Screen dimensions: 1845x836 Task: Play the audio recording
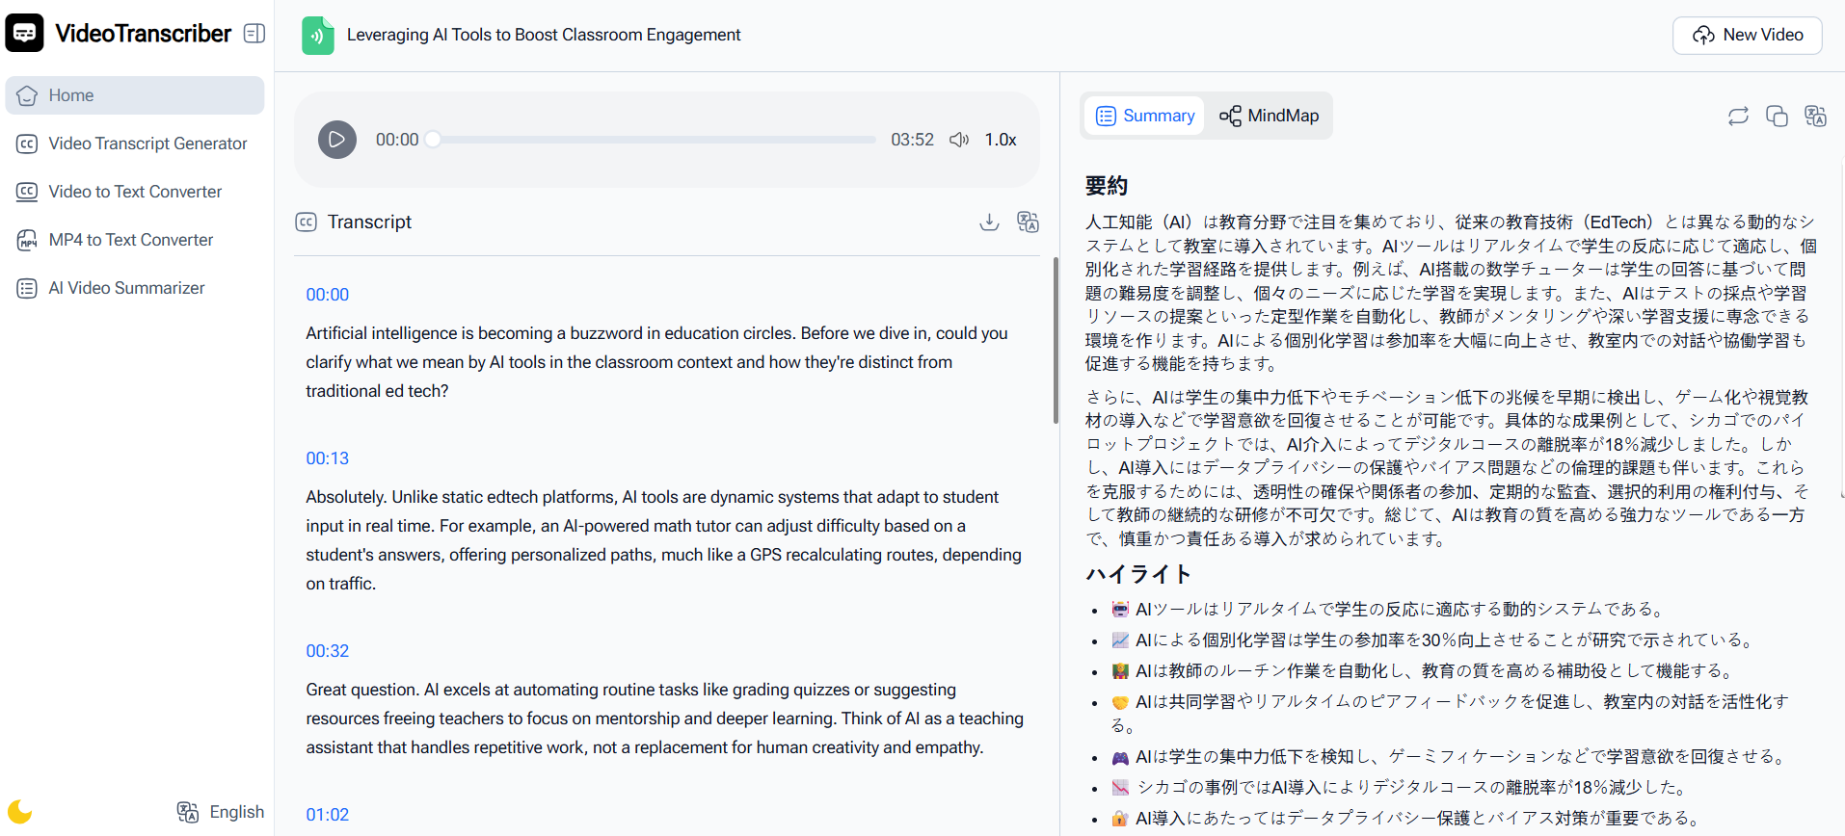click(337, 140)
